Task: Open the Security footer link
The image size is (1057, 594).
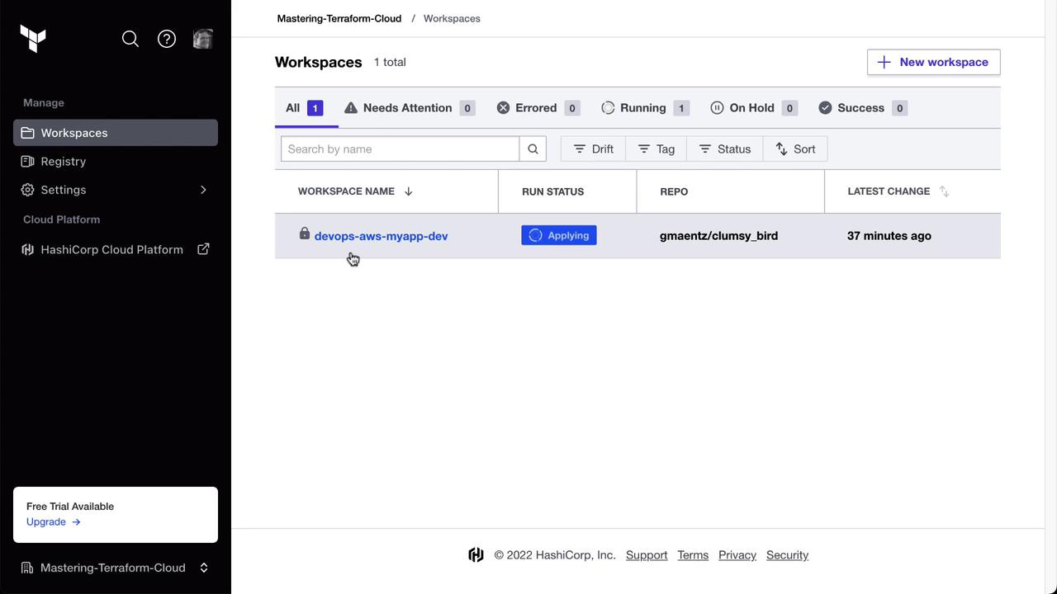Action: click(787, 555)
